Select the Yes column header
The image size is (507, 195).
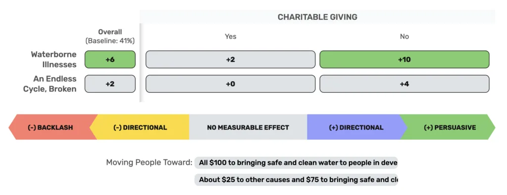coord(231,37)
